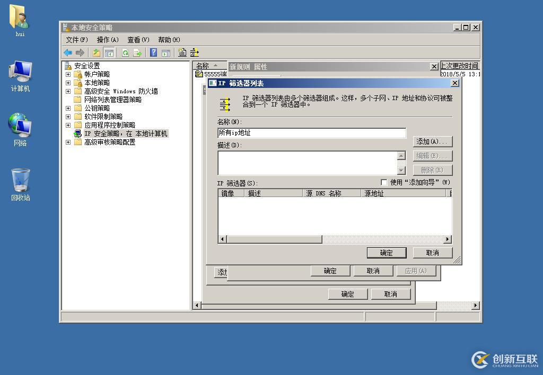Viewport: 543px width, 375px height.
Task: Toggle the show/hide console tree icon
Action: pyautogui.click(x=109, y=52)
